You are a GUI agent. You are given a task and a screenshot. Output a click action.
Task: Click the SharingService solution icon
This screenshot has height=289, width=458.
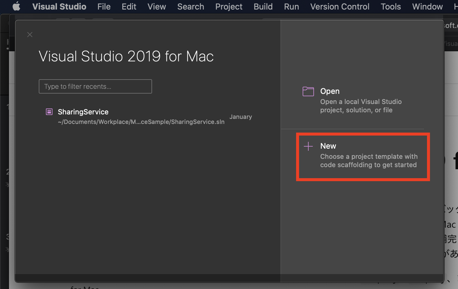[x=49, y=112]
